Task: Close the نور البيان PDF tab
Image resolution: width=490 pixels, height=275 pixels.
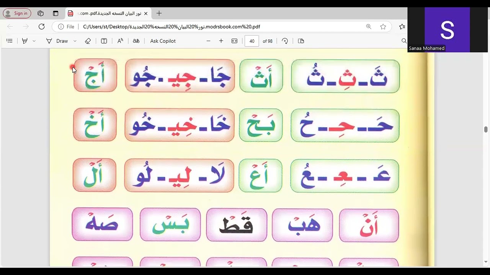Action: click(x=146, y=13)
